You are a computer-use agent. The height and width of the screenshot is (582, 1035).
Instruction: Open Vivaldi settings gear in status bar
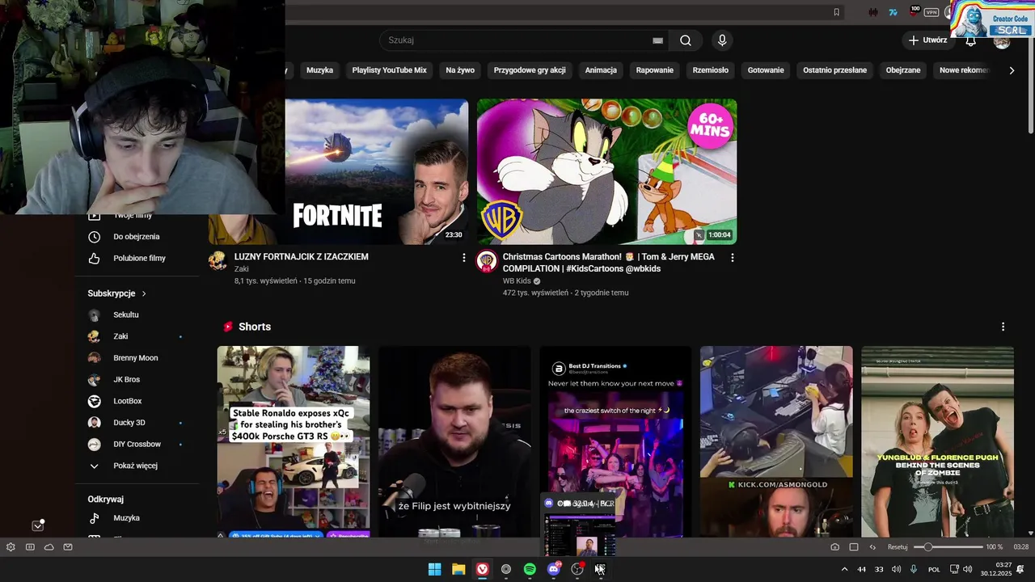(11, 547)
